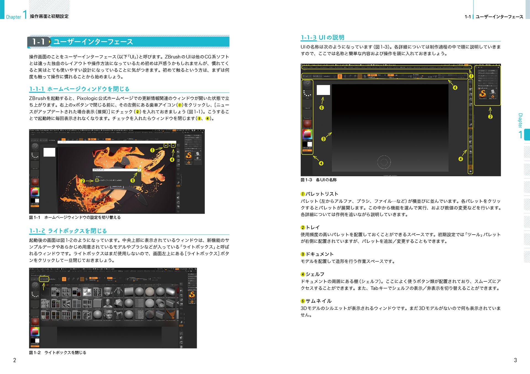
Task: Check the news-update checkbox in settings dialog
Action: 97,180
